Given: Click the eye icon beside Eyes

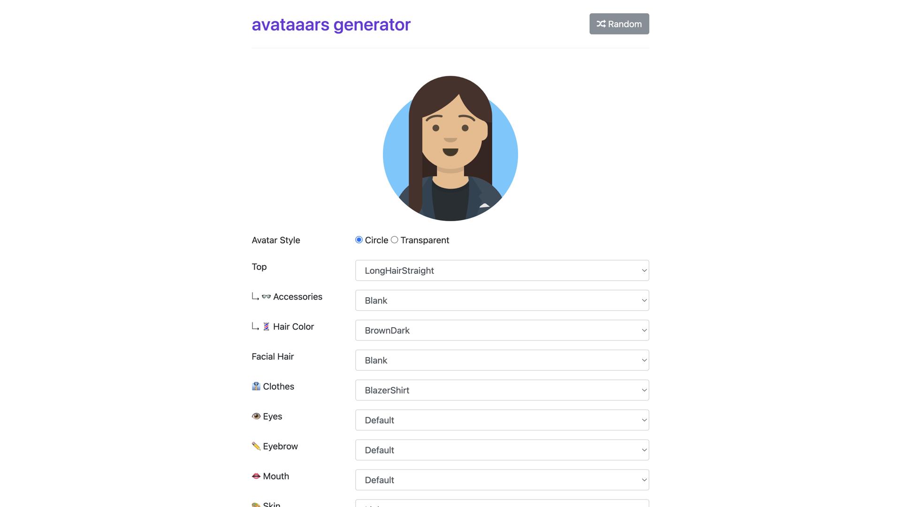Looking at the screenshot, I should point(256,416).
